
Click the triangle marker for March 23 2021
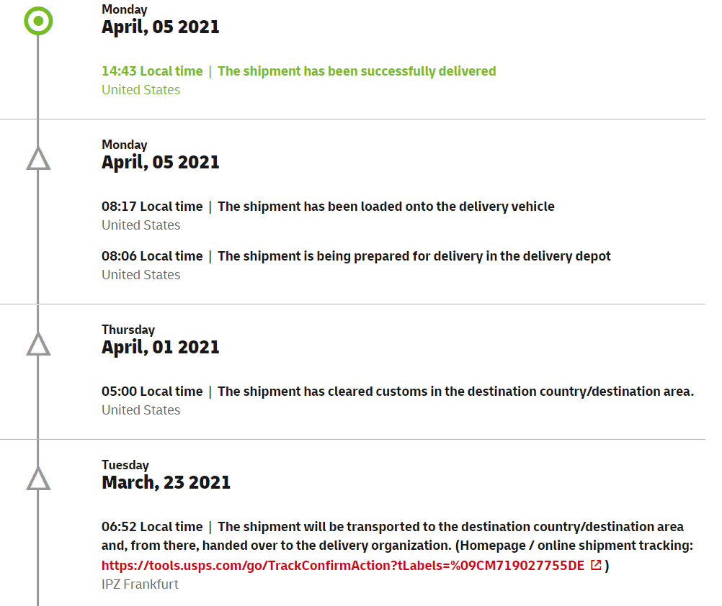click(38, 479)
